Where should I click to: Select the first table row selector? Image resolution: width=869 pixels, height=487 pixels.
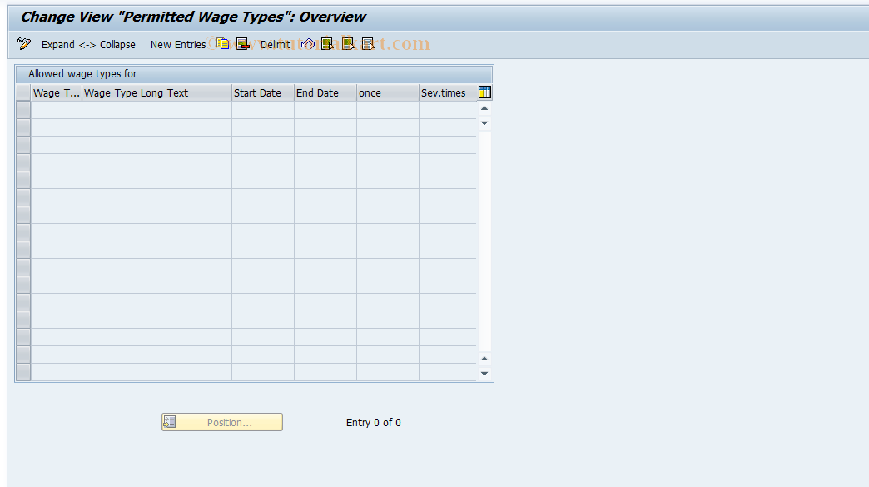23,110
